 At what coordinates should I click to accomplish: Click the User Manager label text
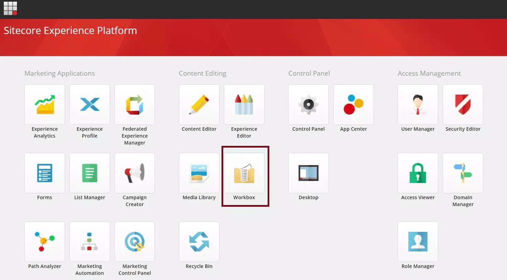point(418,129)
